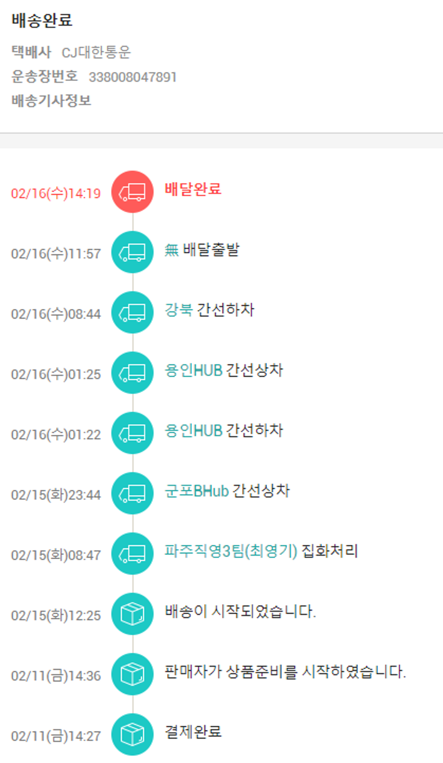
Task: Click the 군포BHub location link
Action: tap(197, 491)
